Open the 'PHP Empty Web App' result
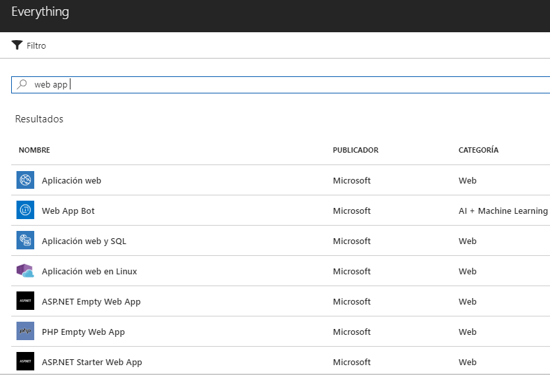550x375 pixels. [281, 331]
